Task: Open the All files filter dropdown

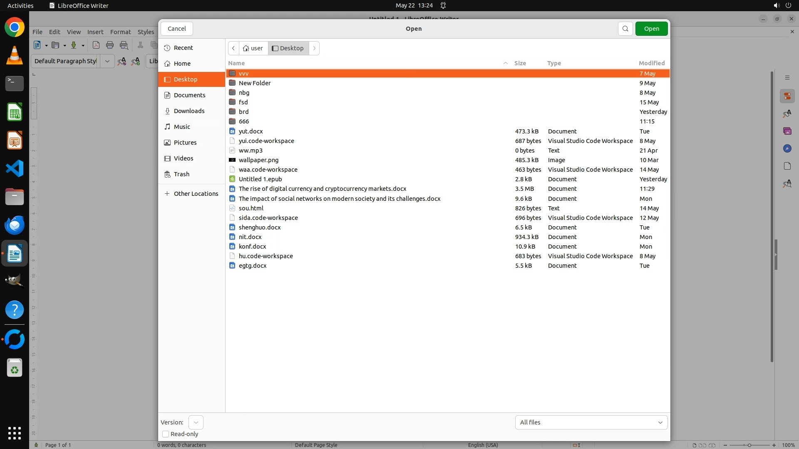Action: 591,422
